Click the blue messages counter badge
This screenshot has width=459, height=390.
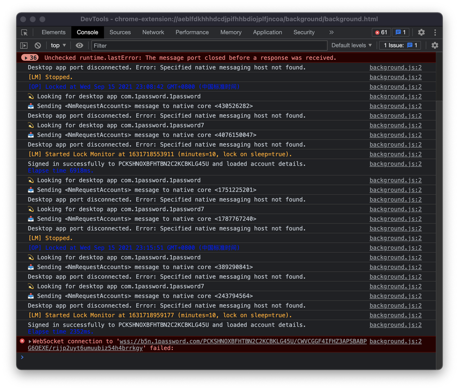click(401, 32)
